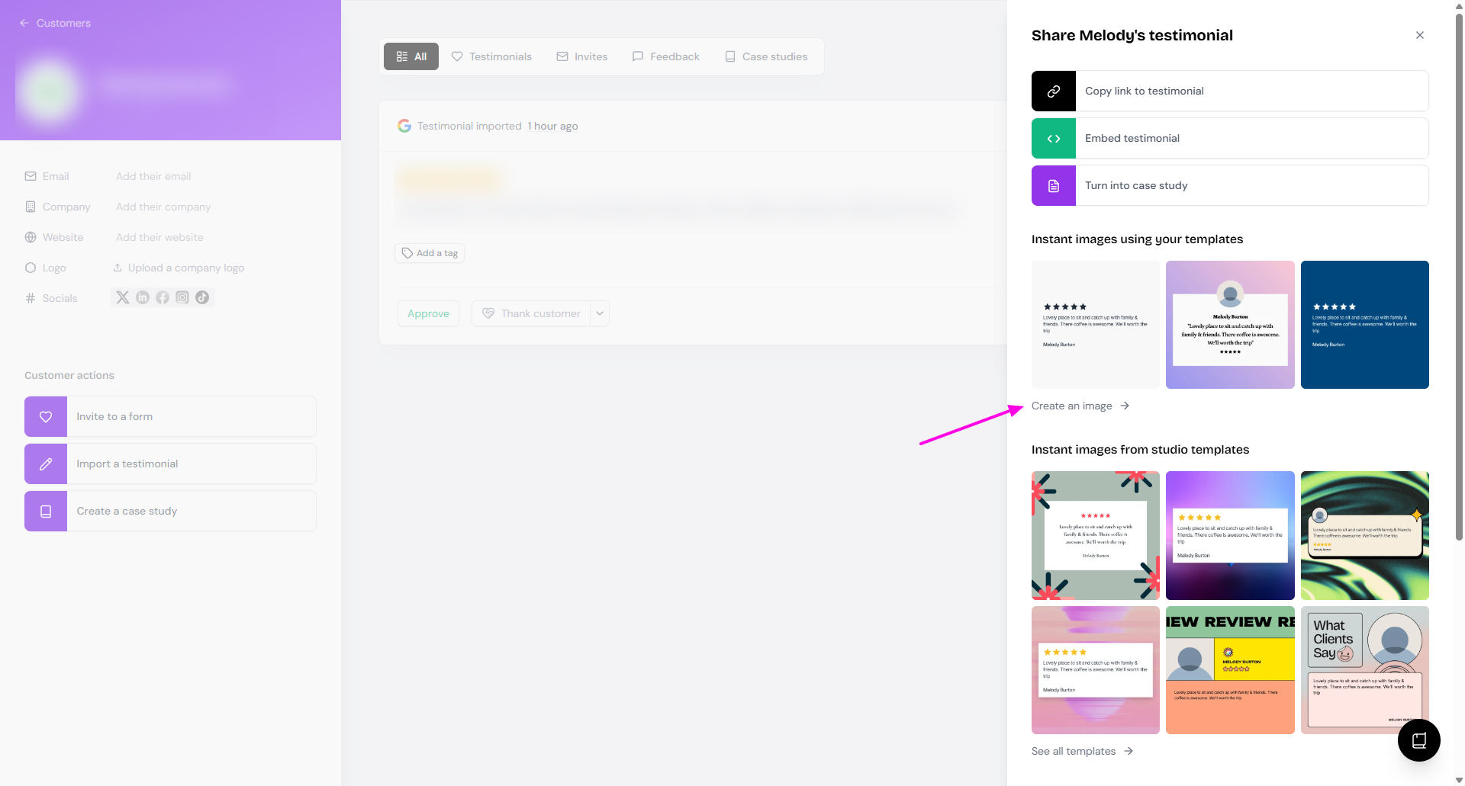Image resolution: width=1465 pixels, height=786 pixels.
Task: Click the black copy link icon
Action: (1054, 91)
